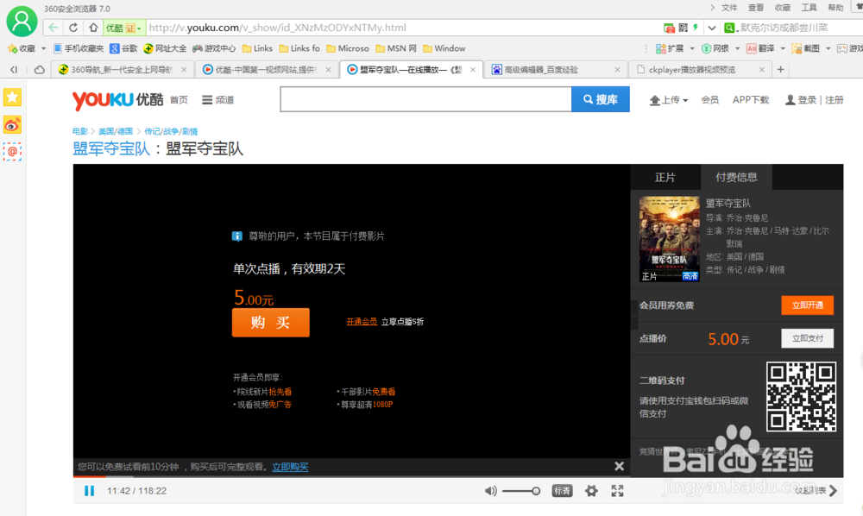
Task: Change quality via 标清 button
Action: (562, 491)
